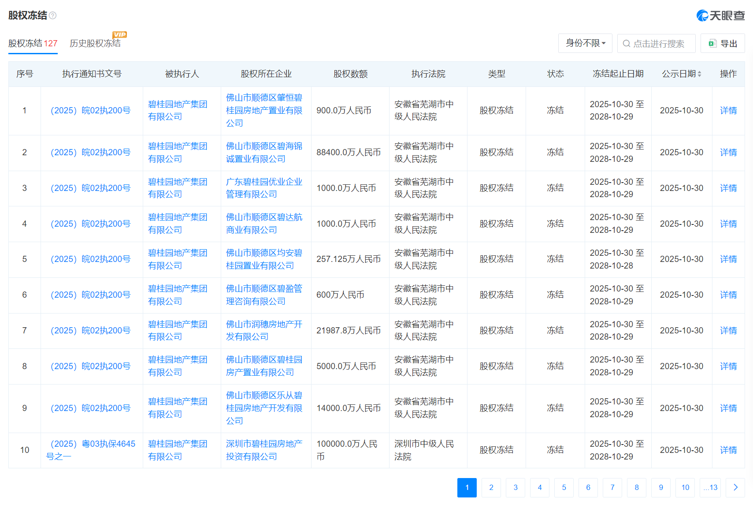Switch to 历史股权冻结 tab
Viewport: 753px width, 512px height.
[x=95, y=43]
